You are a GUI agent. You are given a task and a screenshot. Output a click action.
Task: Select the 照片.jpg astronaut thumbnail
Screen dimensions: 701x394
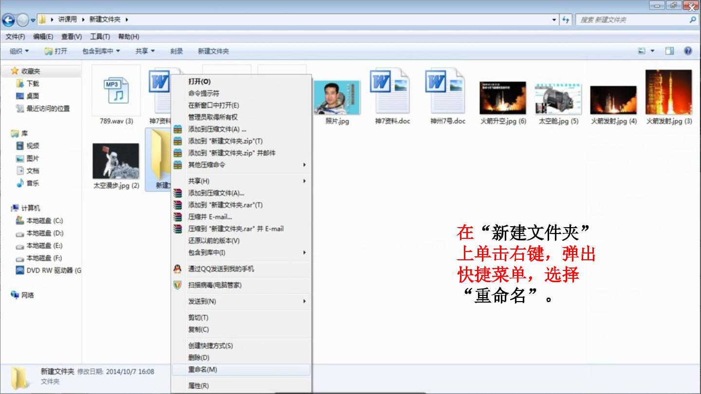tap(337, 97)
